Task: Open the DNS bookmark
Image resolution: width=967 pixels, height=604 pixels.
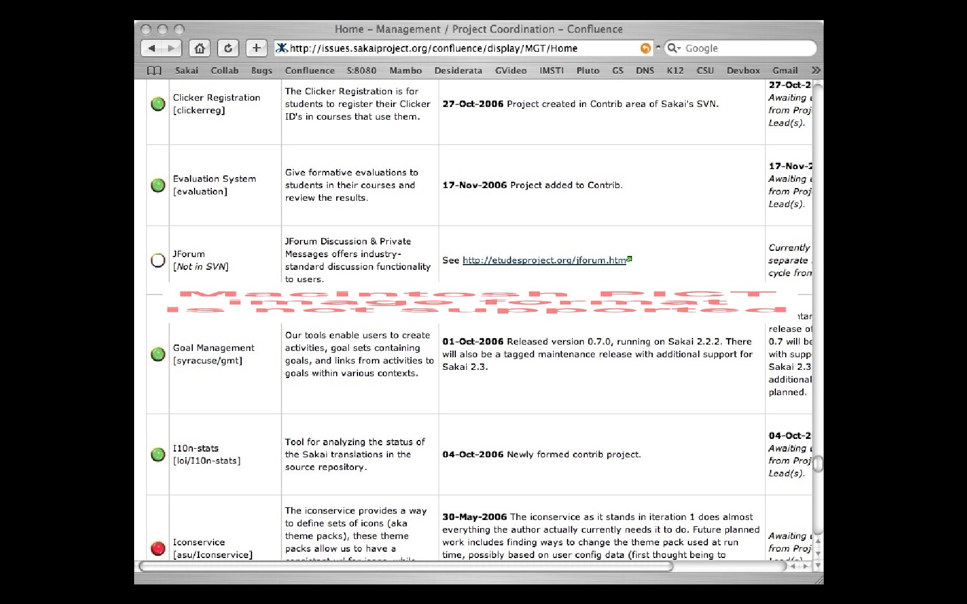Action: [x=645, y=70]
